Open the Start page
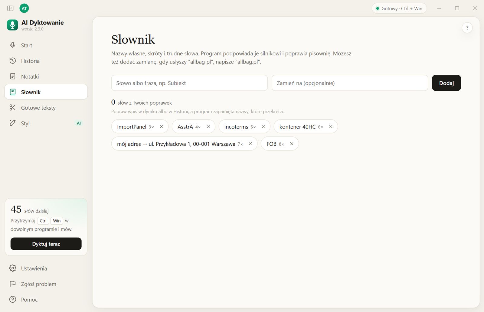484x312 pixels. click(46, 45)
